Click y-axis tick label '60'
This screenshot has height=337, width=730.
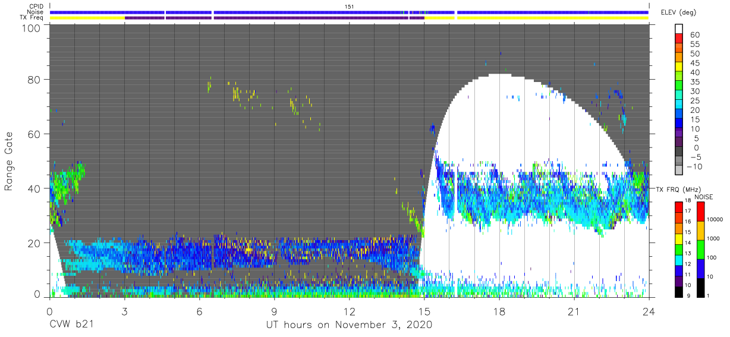pos(35,134)
